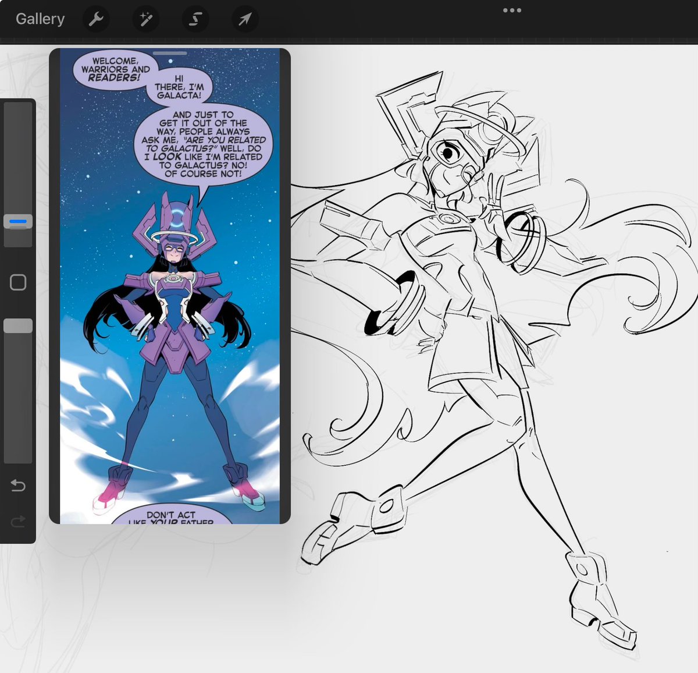Activate the Transform arrow tool
This screenshot has width=698, height=673.
245,19
